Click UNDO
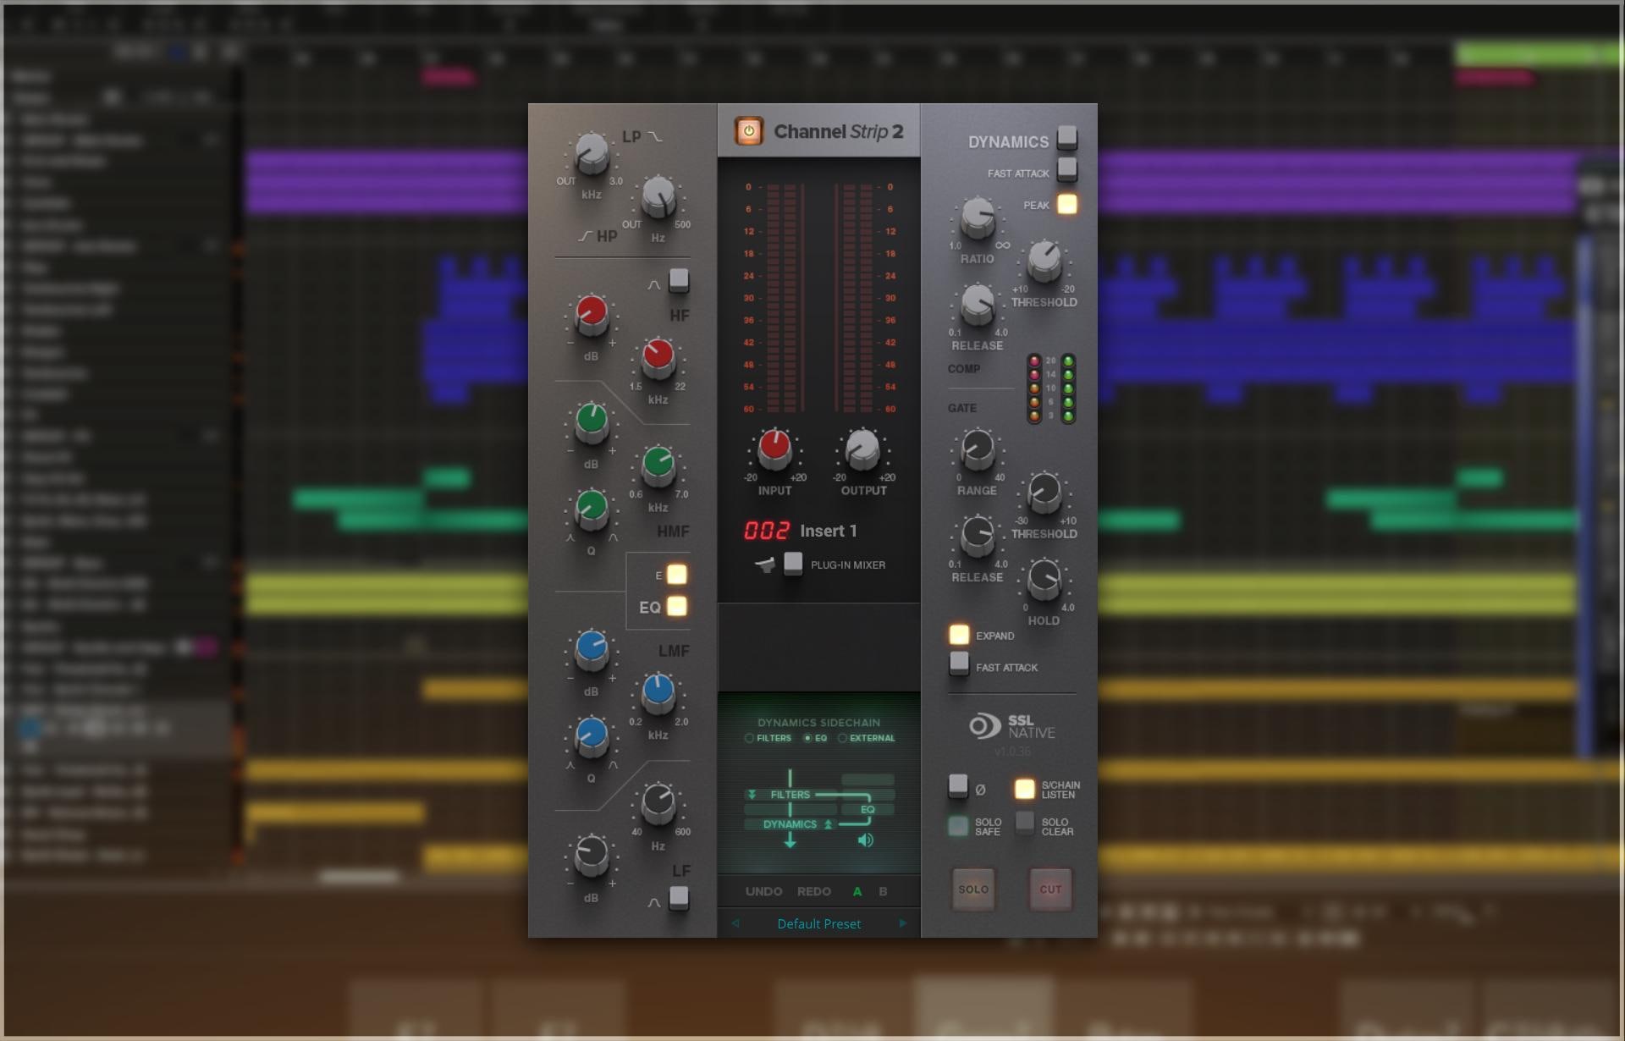The image size is (1625, 1041). pos(763,891)
